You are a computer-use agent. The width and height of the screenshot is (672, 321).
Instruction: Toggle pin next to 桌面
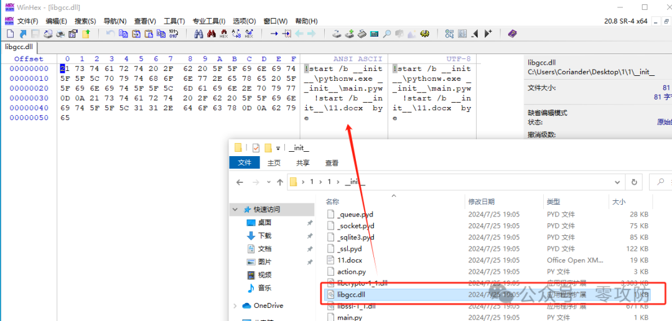click(x=309, y=223)
